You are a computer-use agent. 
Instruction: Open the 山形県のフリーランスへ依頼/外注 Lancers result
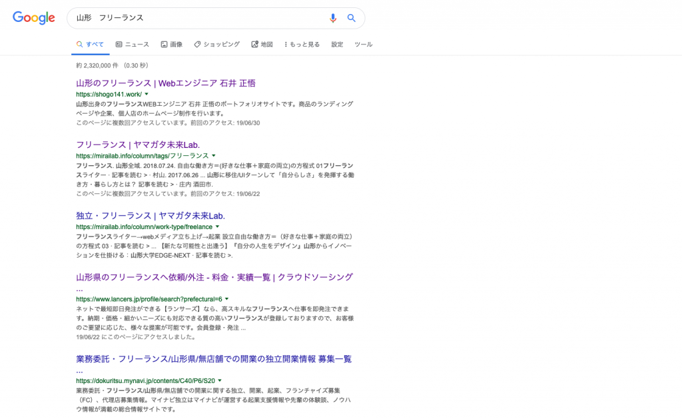point(214,277)
